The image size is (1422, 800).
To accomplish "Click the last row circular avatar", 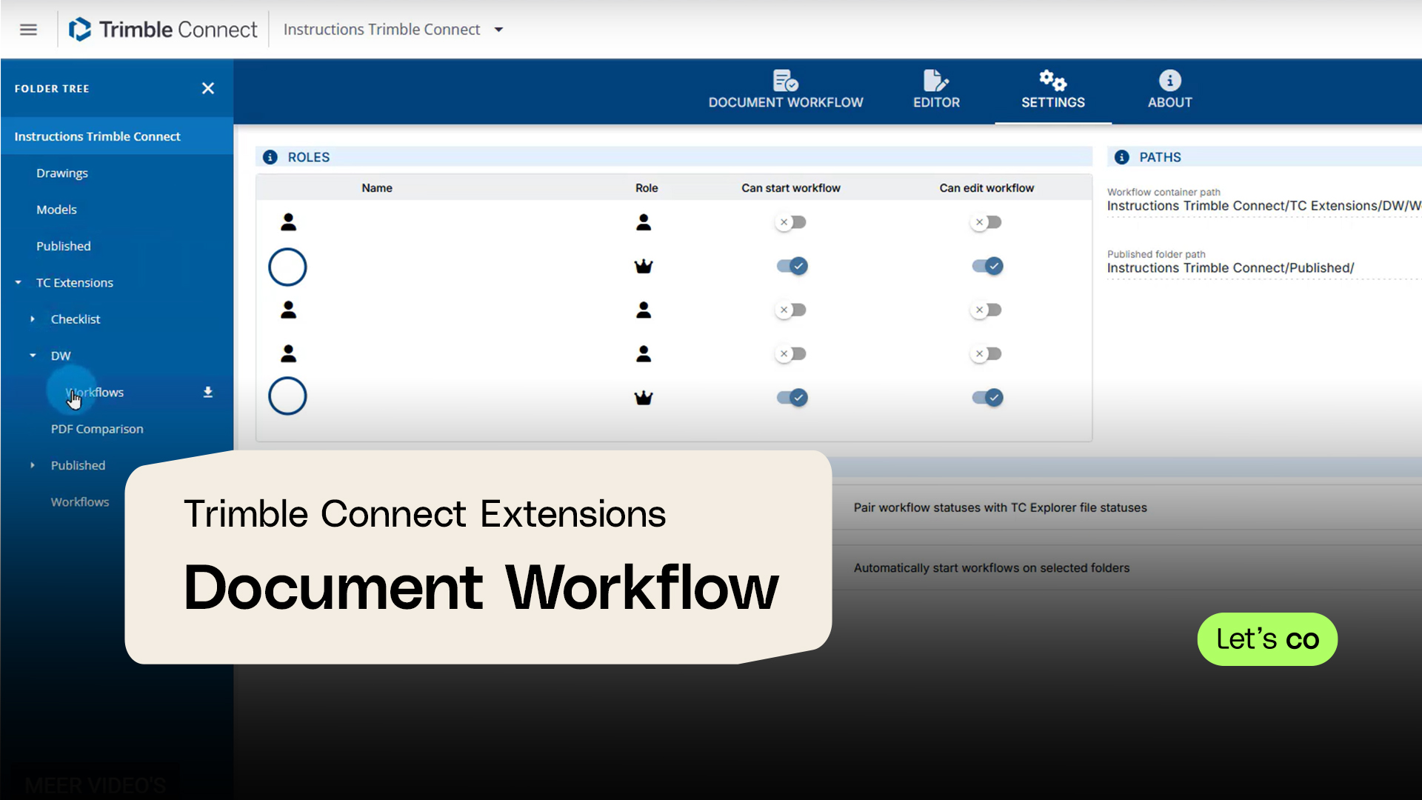I will point(287,396).
